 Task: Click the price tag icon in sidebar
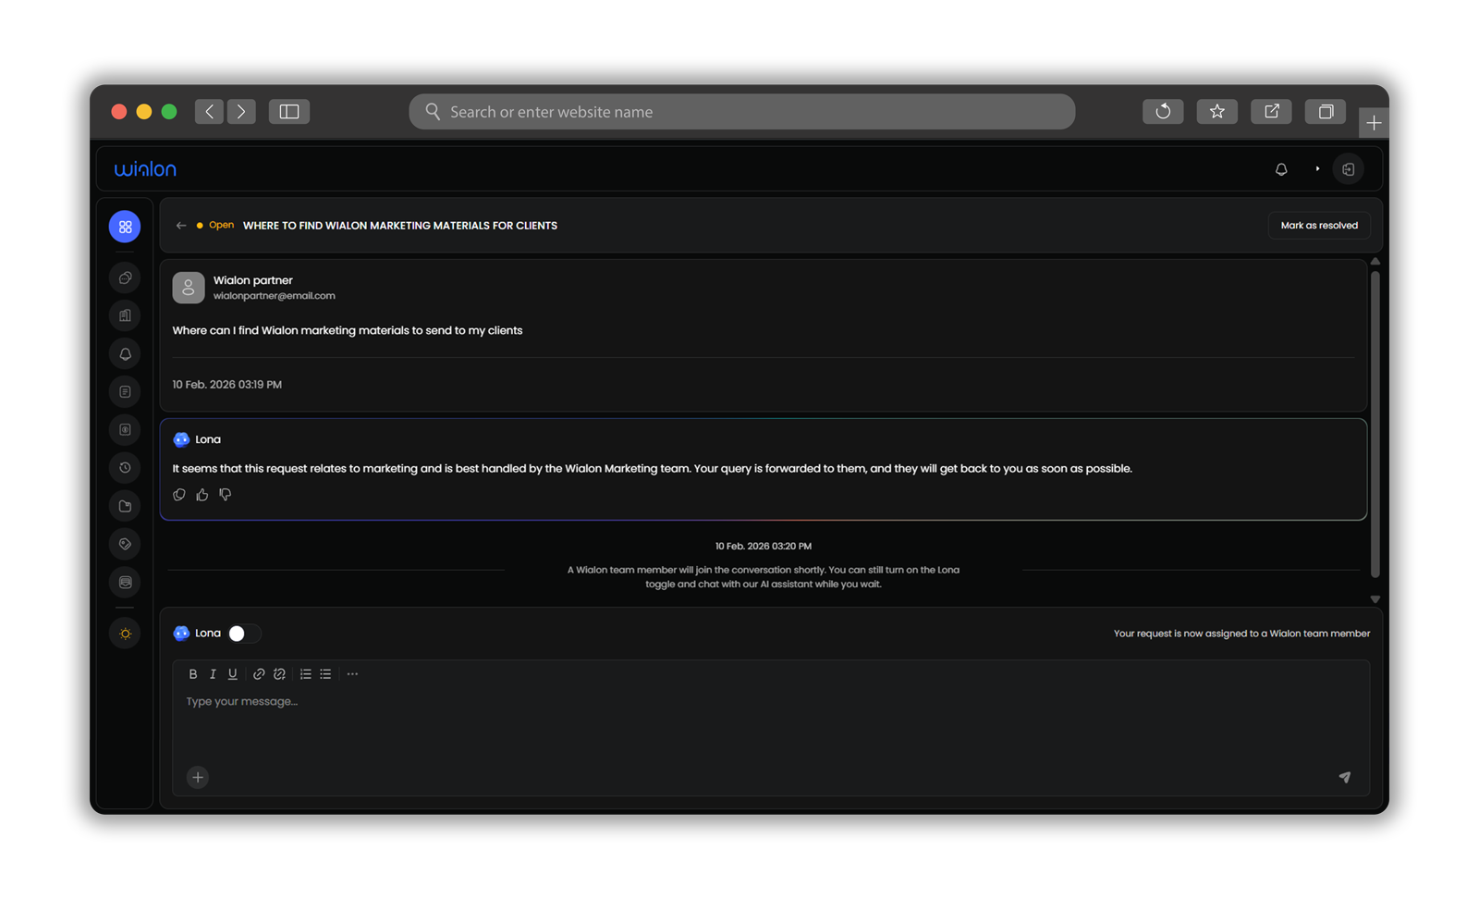[x=125, y=544]
